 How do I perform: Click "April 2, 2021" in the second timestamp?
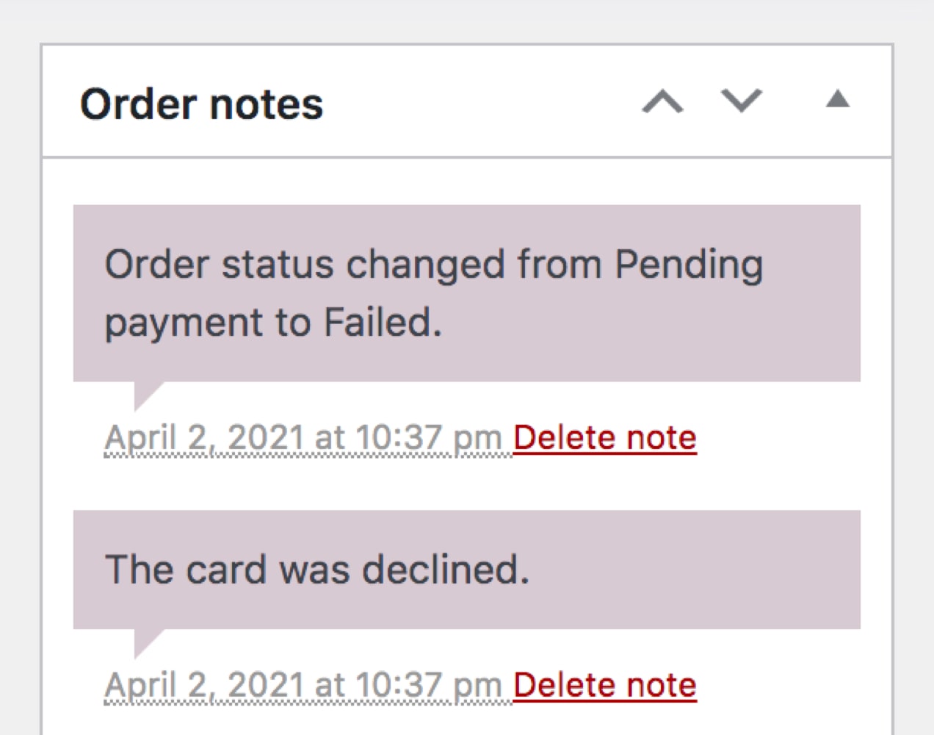pos(204,685)
